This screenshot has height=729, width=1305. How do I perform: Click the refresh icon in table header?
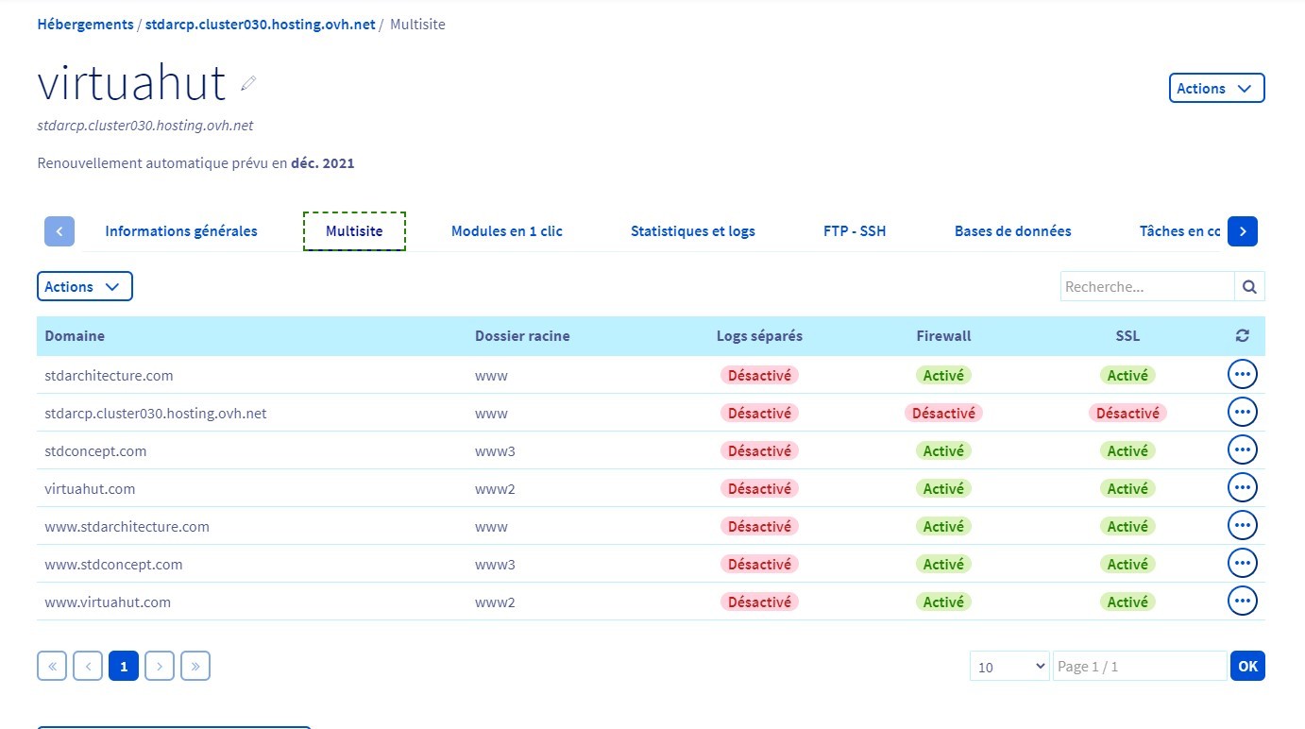(1242, 336)
